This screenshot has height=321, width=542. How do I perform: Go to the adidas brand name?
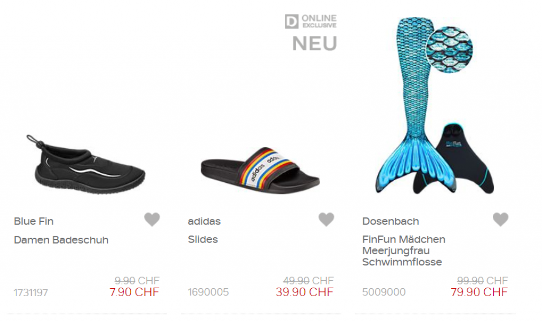[204, 221]
